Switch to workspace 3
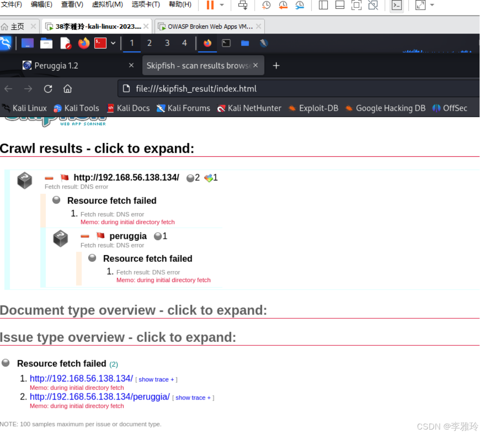Image resolution: width=480 pixels, height=434 pixels. click(167, 43)
